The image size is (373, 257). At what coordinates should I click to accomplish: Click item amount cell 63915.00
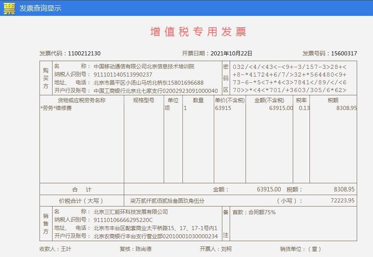click(x=281, y=108)
